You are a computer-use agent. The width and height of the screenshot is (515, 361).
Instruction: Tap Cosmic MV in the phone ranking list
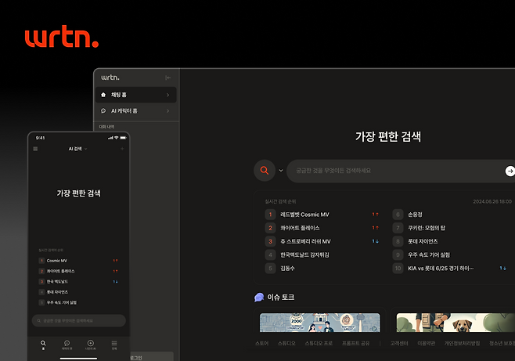(57, 261)
